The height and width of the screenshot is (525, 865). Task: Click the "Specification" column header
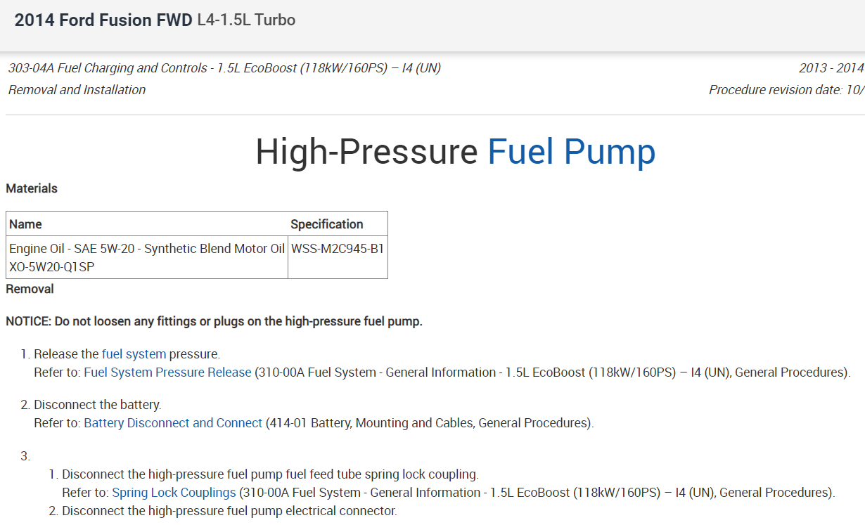tap(327, 224)
